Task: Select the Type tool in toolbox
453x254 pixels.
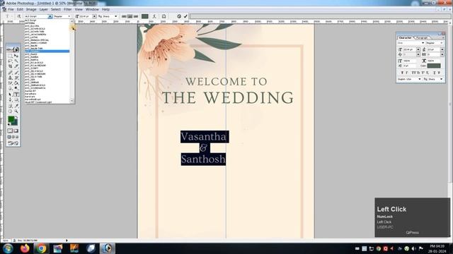Action: click(16, 95)
